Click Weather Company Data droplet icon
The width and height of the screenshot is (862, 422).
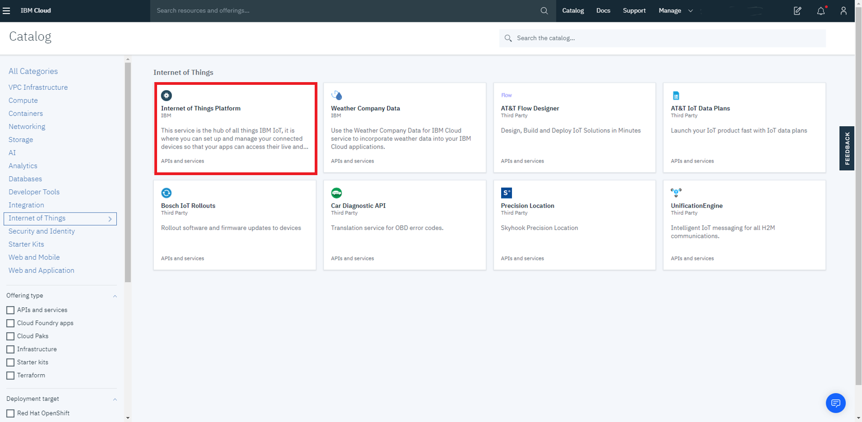pos(337,95)
